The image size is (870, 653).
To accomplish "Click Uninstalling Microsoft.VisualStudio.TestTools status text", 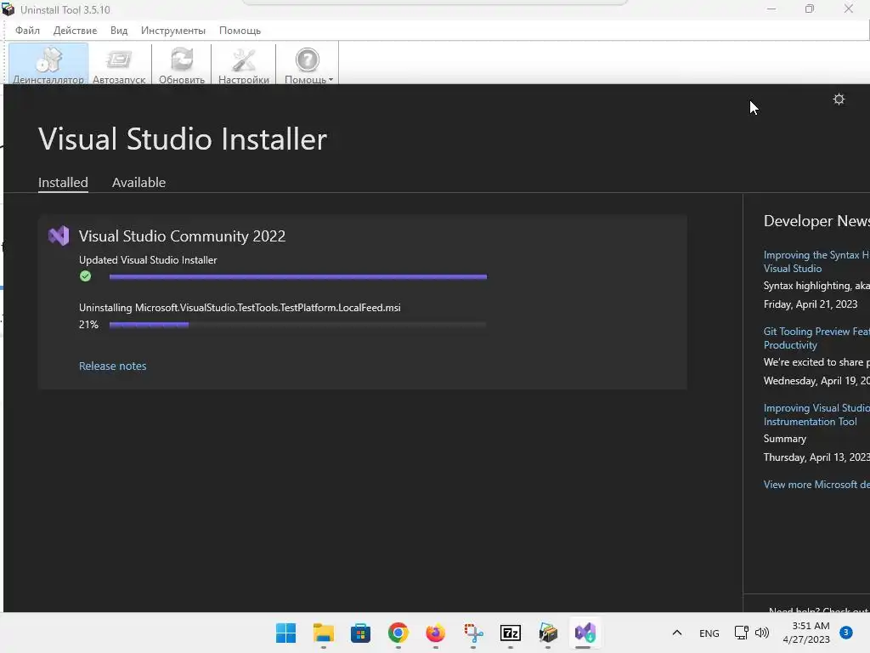I will (240, 308).
